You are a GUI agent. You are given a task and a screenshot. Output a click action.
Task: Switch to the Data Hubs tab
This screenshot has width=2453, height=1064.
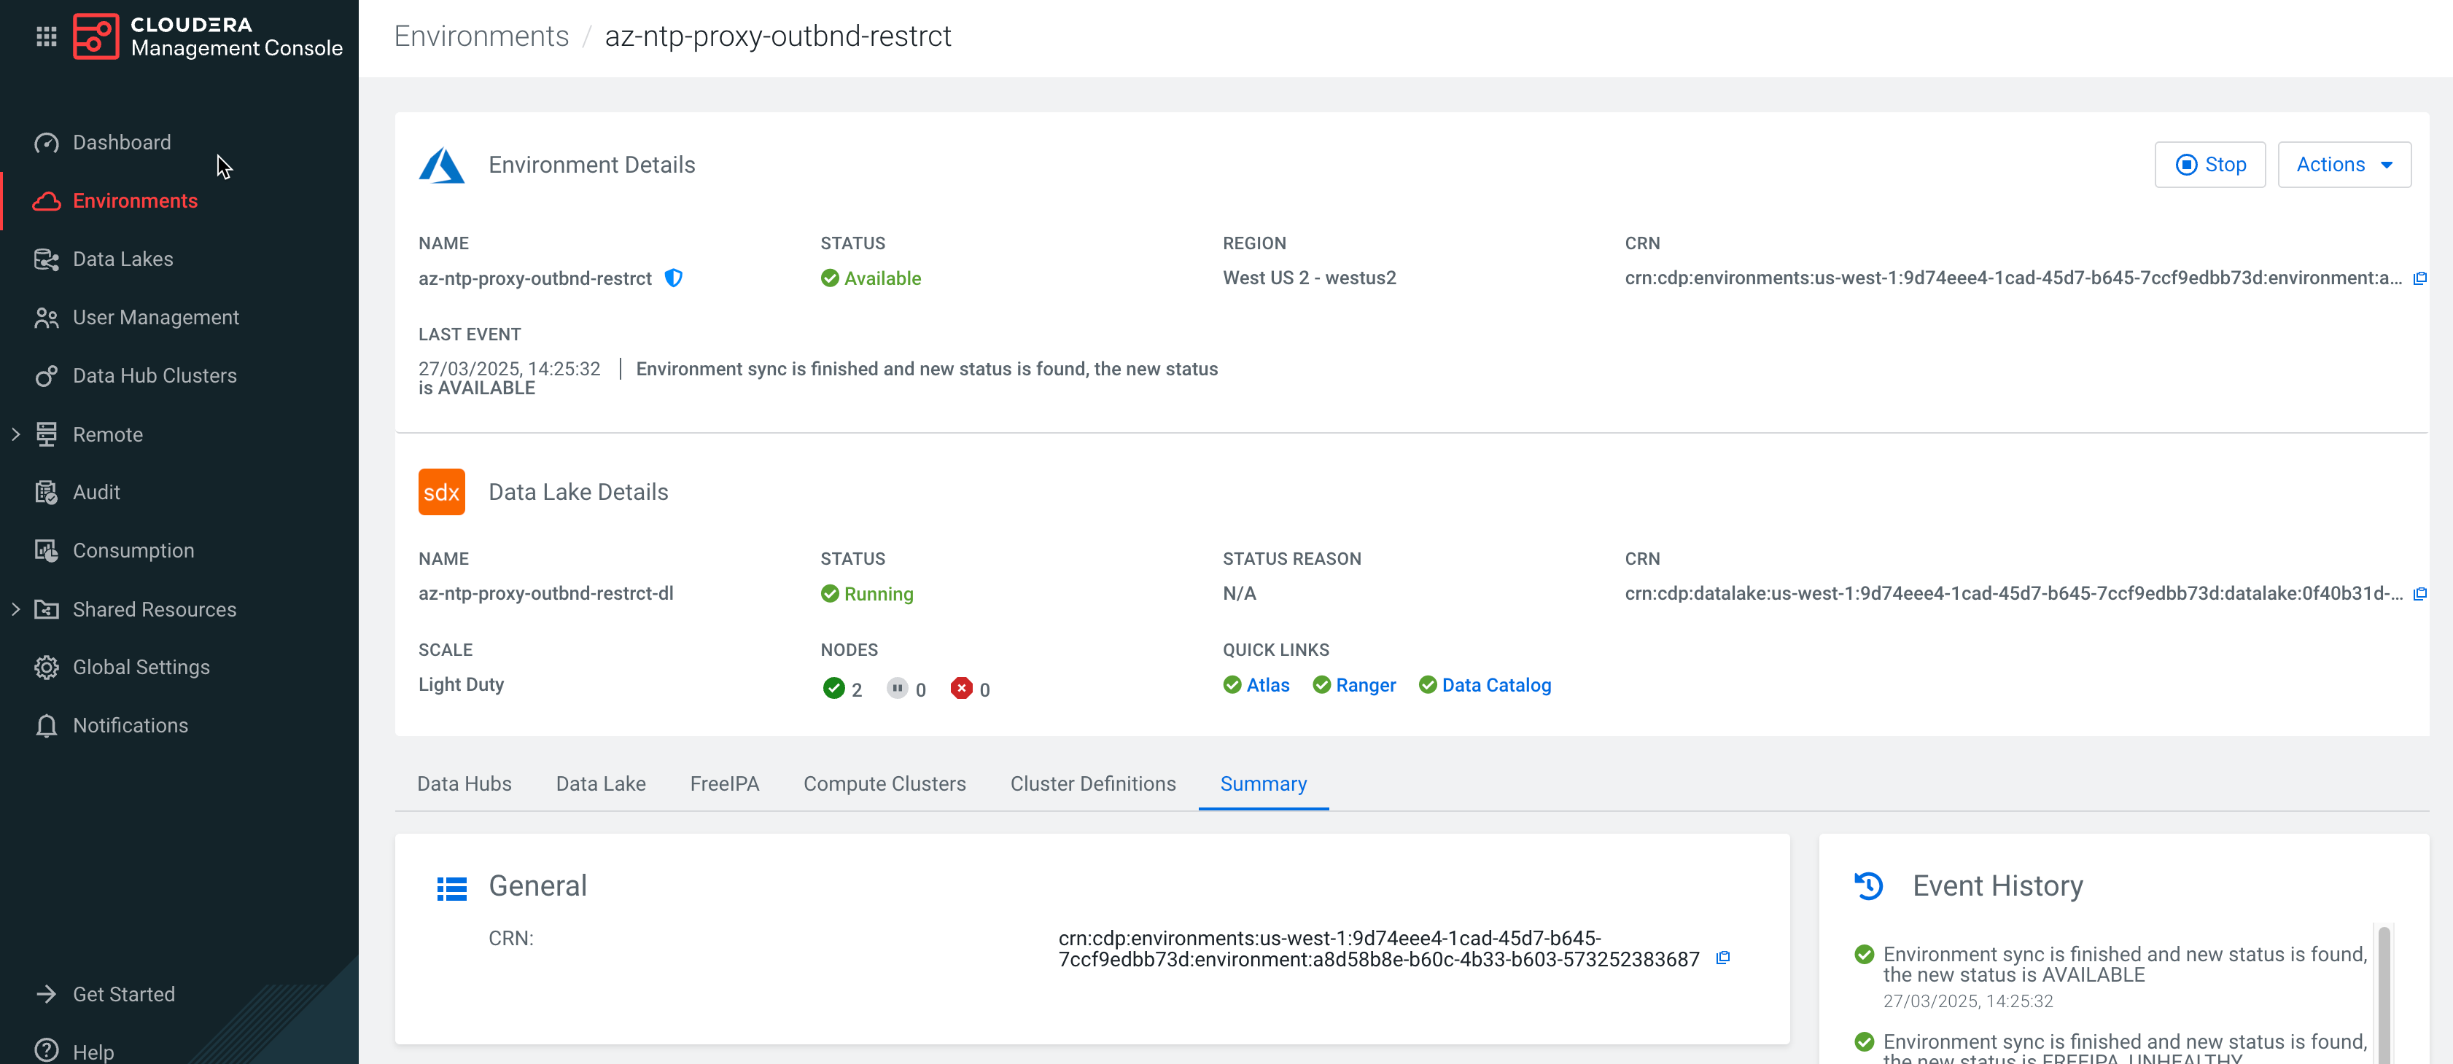[x=464, y=783]
